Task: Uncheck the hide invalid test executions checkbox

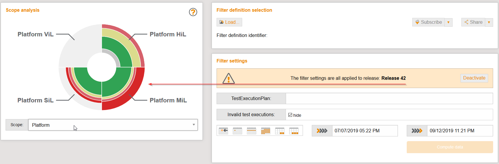Action: coord(290,115)
